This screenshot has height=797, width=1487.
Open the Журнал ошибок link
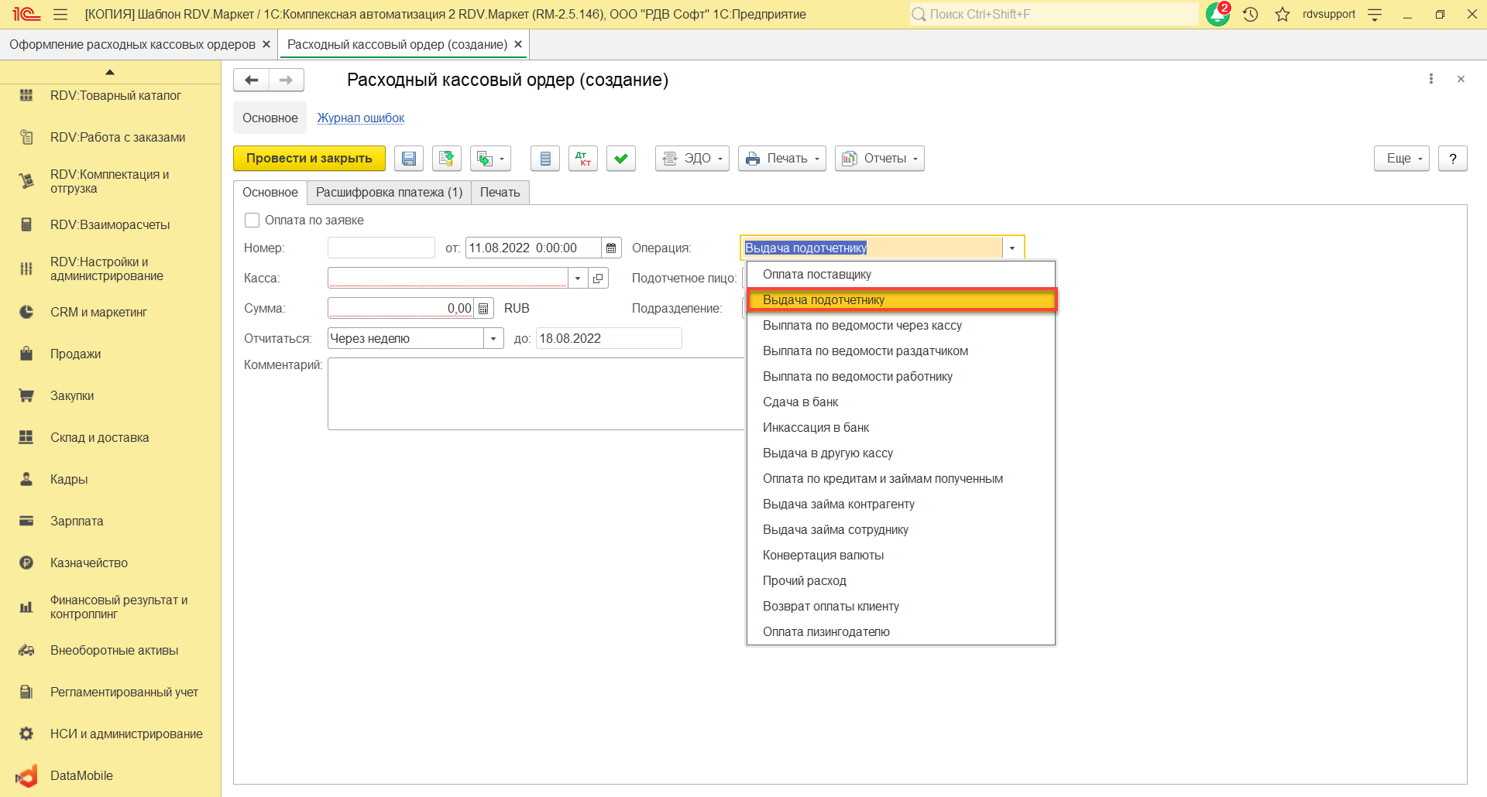coord(360,118)
